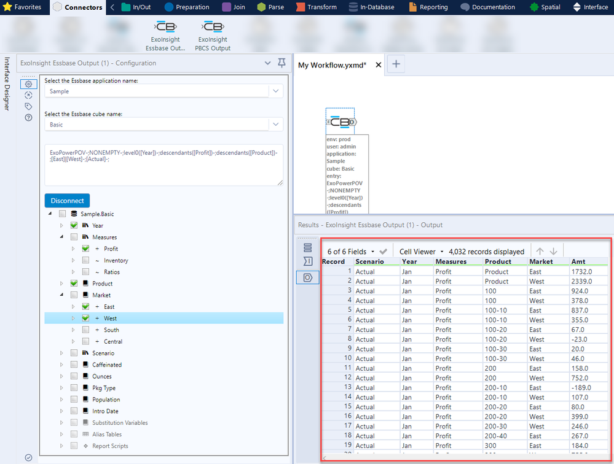Open the configuration gear tab icon
Screen dimensions: 614x464
(x=29, y=84)
